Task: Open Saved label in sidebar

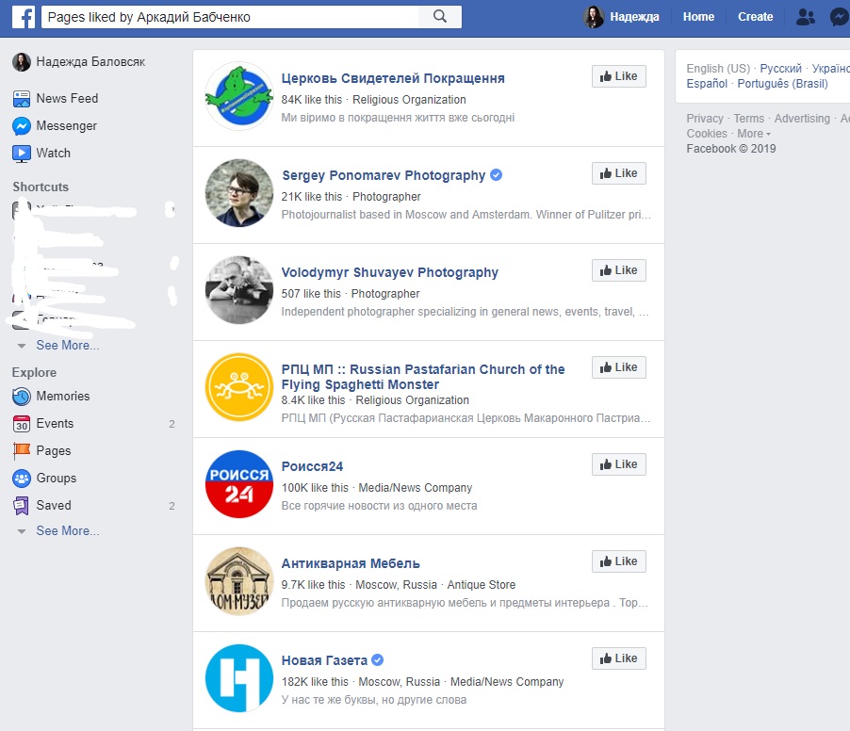Action: [53, 506]
